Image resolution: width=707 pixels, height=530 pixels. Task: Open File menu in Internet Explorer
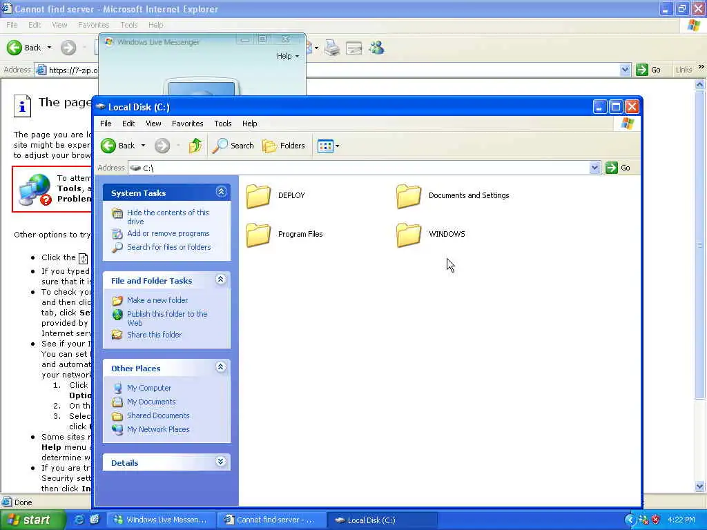click(12, 25)
